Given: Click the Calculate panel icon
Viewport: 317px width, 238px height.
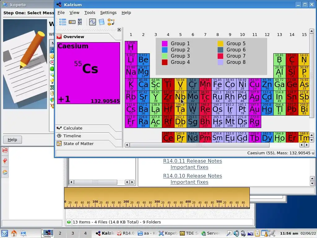Looking at the screenshot, I should pos(59,128).
